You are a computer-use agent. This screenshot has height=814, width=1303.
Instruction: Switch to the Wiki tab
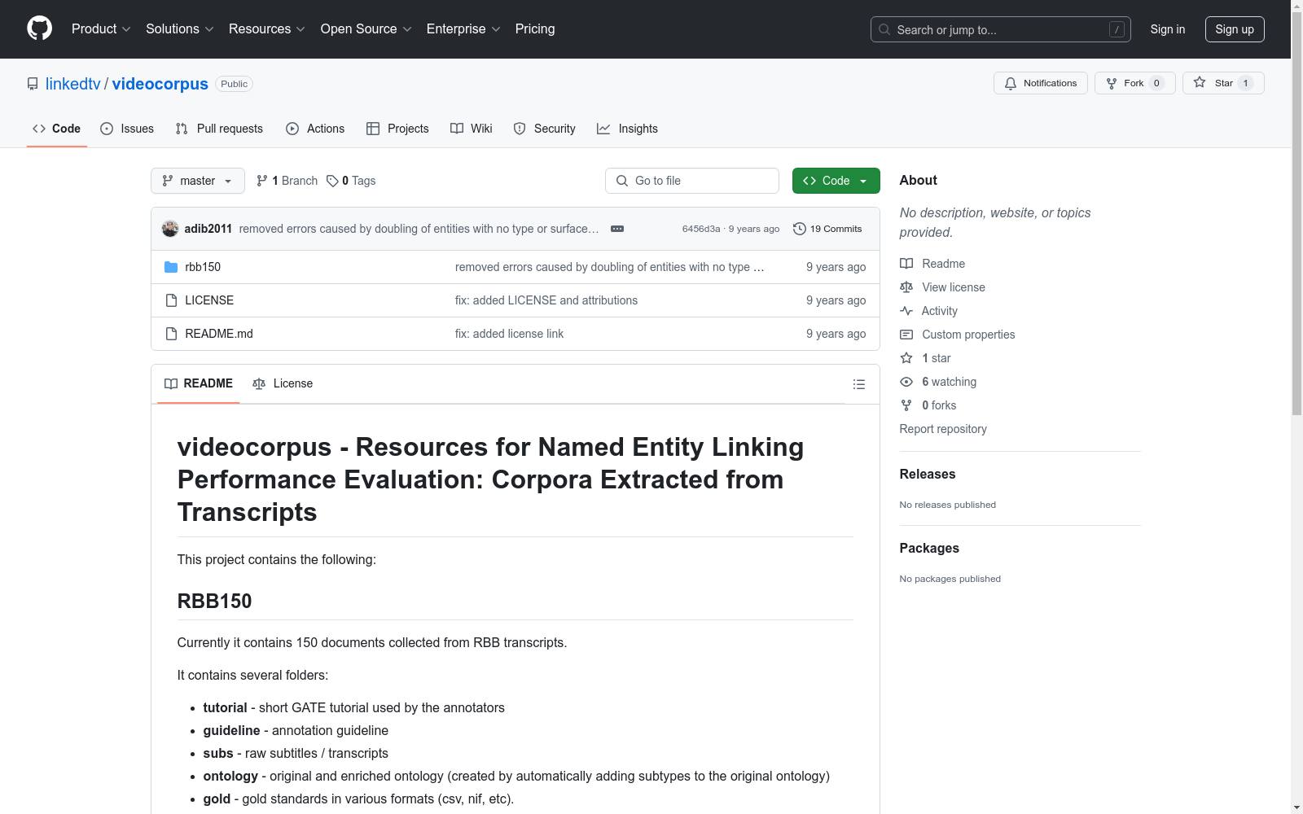coord(472,129)
